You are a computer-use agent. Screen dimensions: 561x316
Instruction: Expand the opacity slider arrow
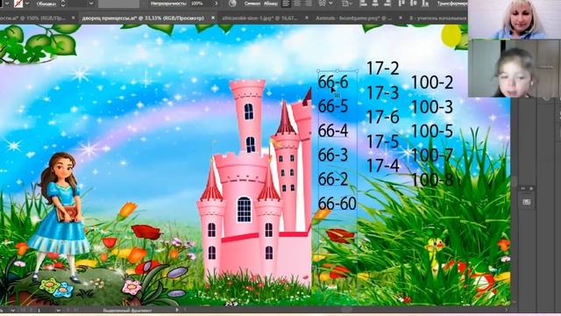[x=216, y=4]
